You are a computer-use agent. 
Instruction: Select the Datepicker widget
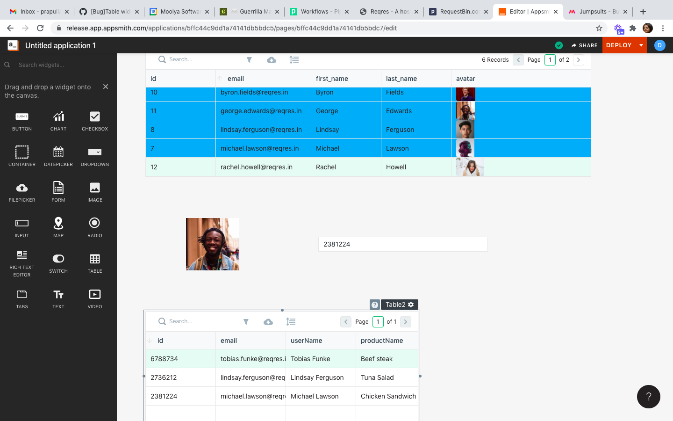tap(58, 156)
